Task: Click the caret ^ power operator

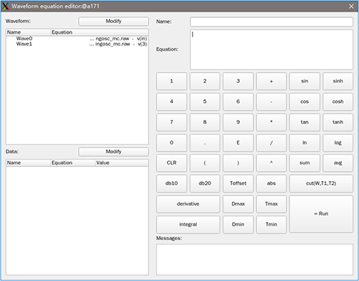Action: pos(271,163)
